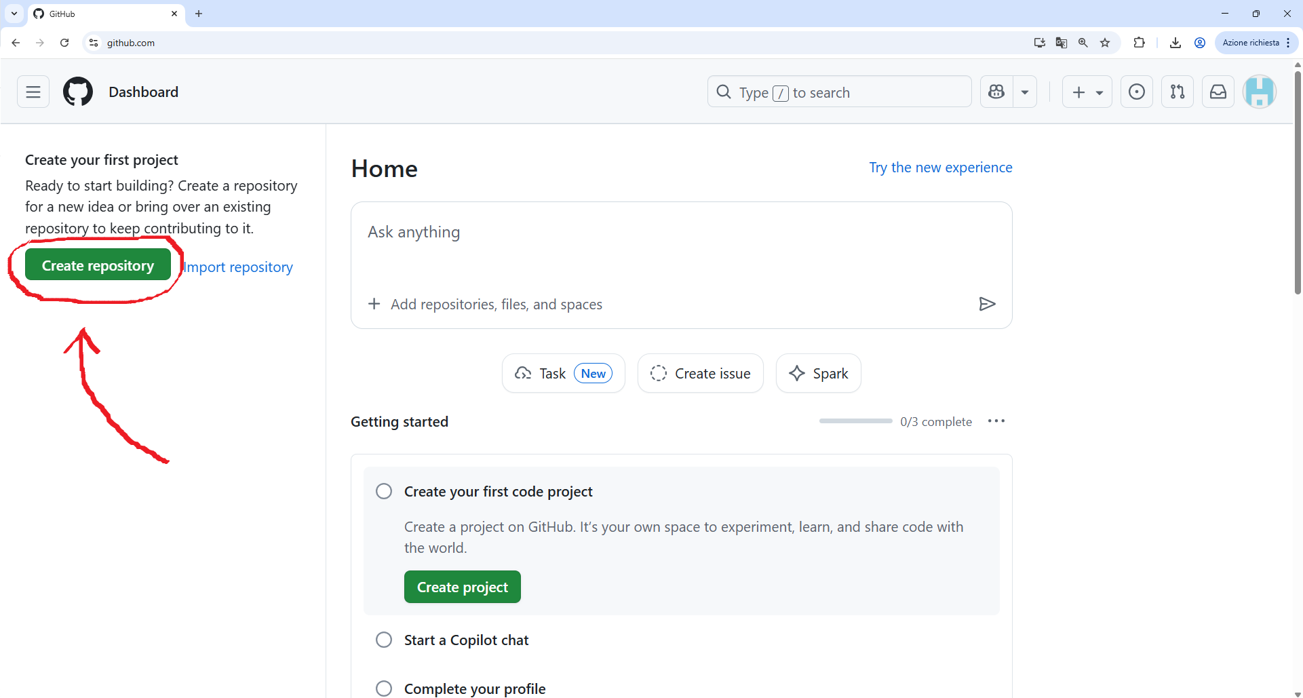The width and height of the screenshot is (1303, 698).
Task: Click the plus to add repositories, files, and spaces
Action: tap(374, 303)
